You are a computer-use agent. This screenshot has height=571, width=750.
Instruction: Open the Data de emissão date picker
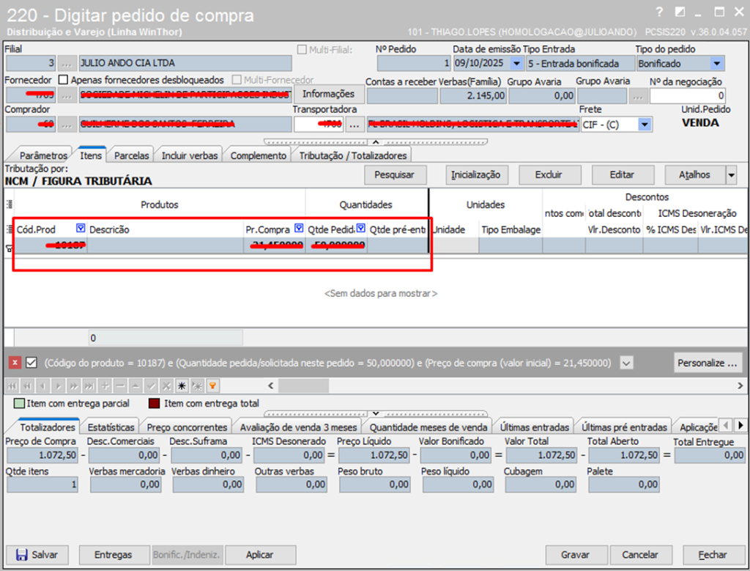click(515, 64)
